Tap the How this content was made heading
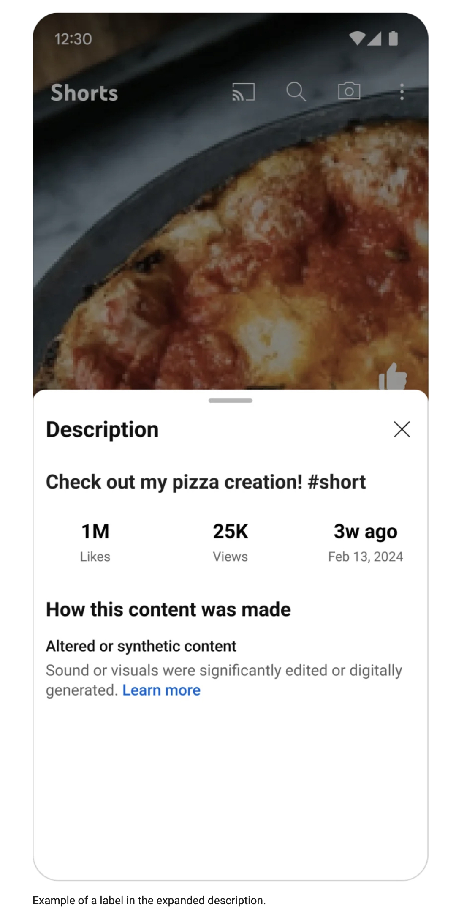The width and height of the screenshot is (456, 917). pos(168,610)
